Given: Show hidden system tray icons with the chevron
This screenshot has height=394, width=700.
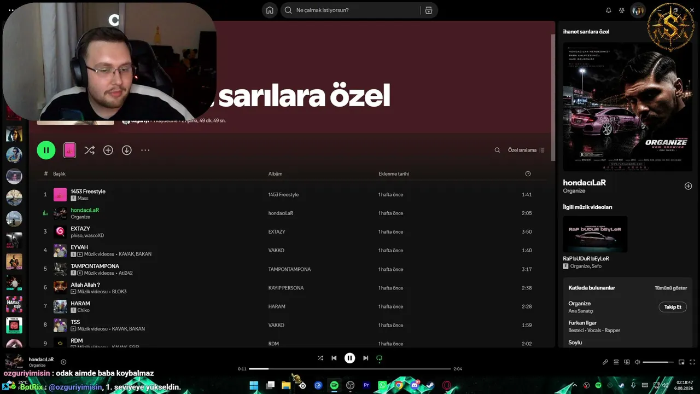Looking at the screenshot, I should (x=575, y=385).
